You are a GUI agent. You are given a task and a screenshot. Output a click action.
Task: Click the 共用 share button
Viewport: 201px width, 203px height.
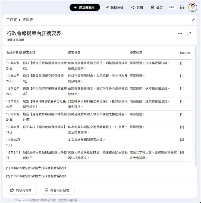(137, 7)
